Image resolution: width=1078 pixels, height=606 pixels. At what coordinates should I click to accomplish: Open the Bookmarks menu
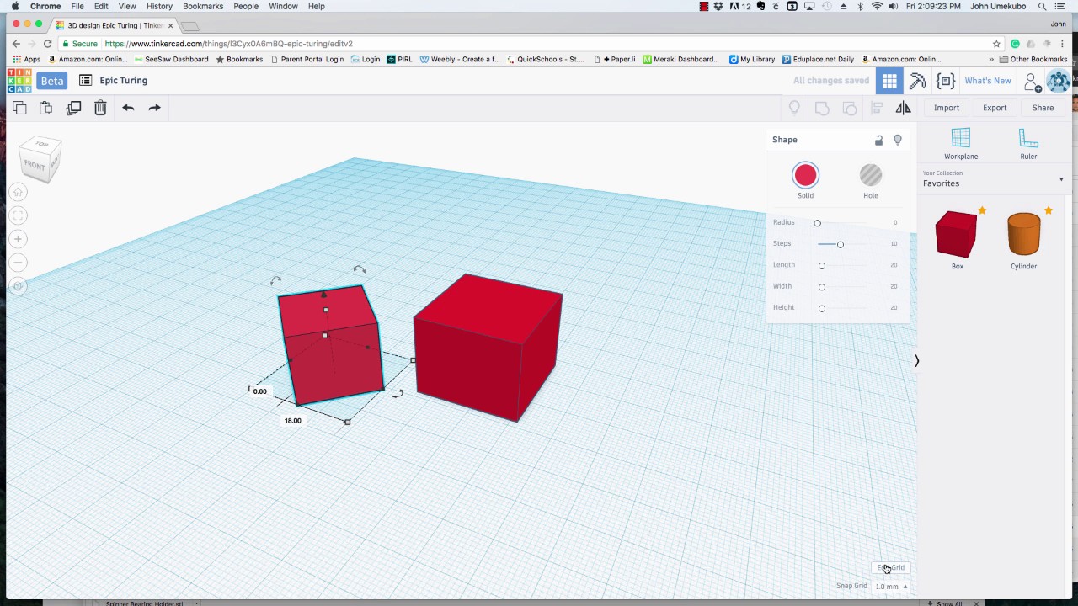coord(203,6)
